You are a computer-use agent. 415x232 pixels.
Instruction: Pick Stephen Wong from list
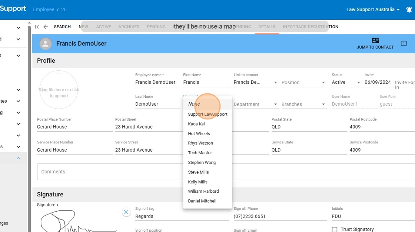click(207, 163)
